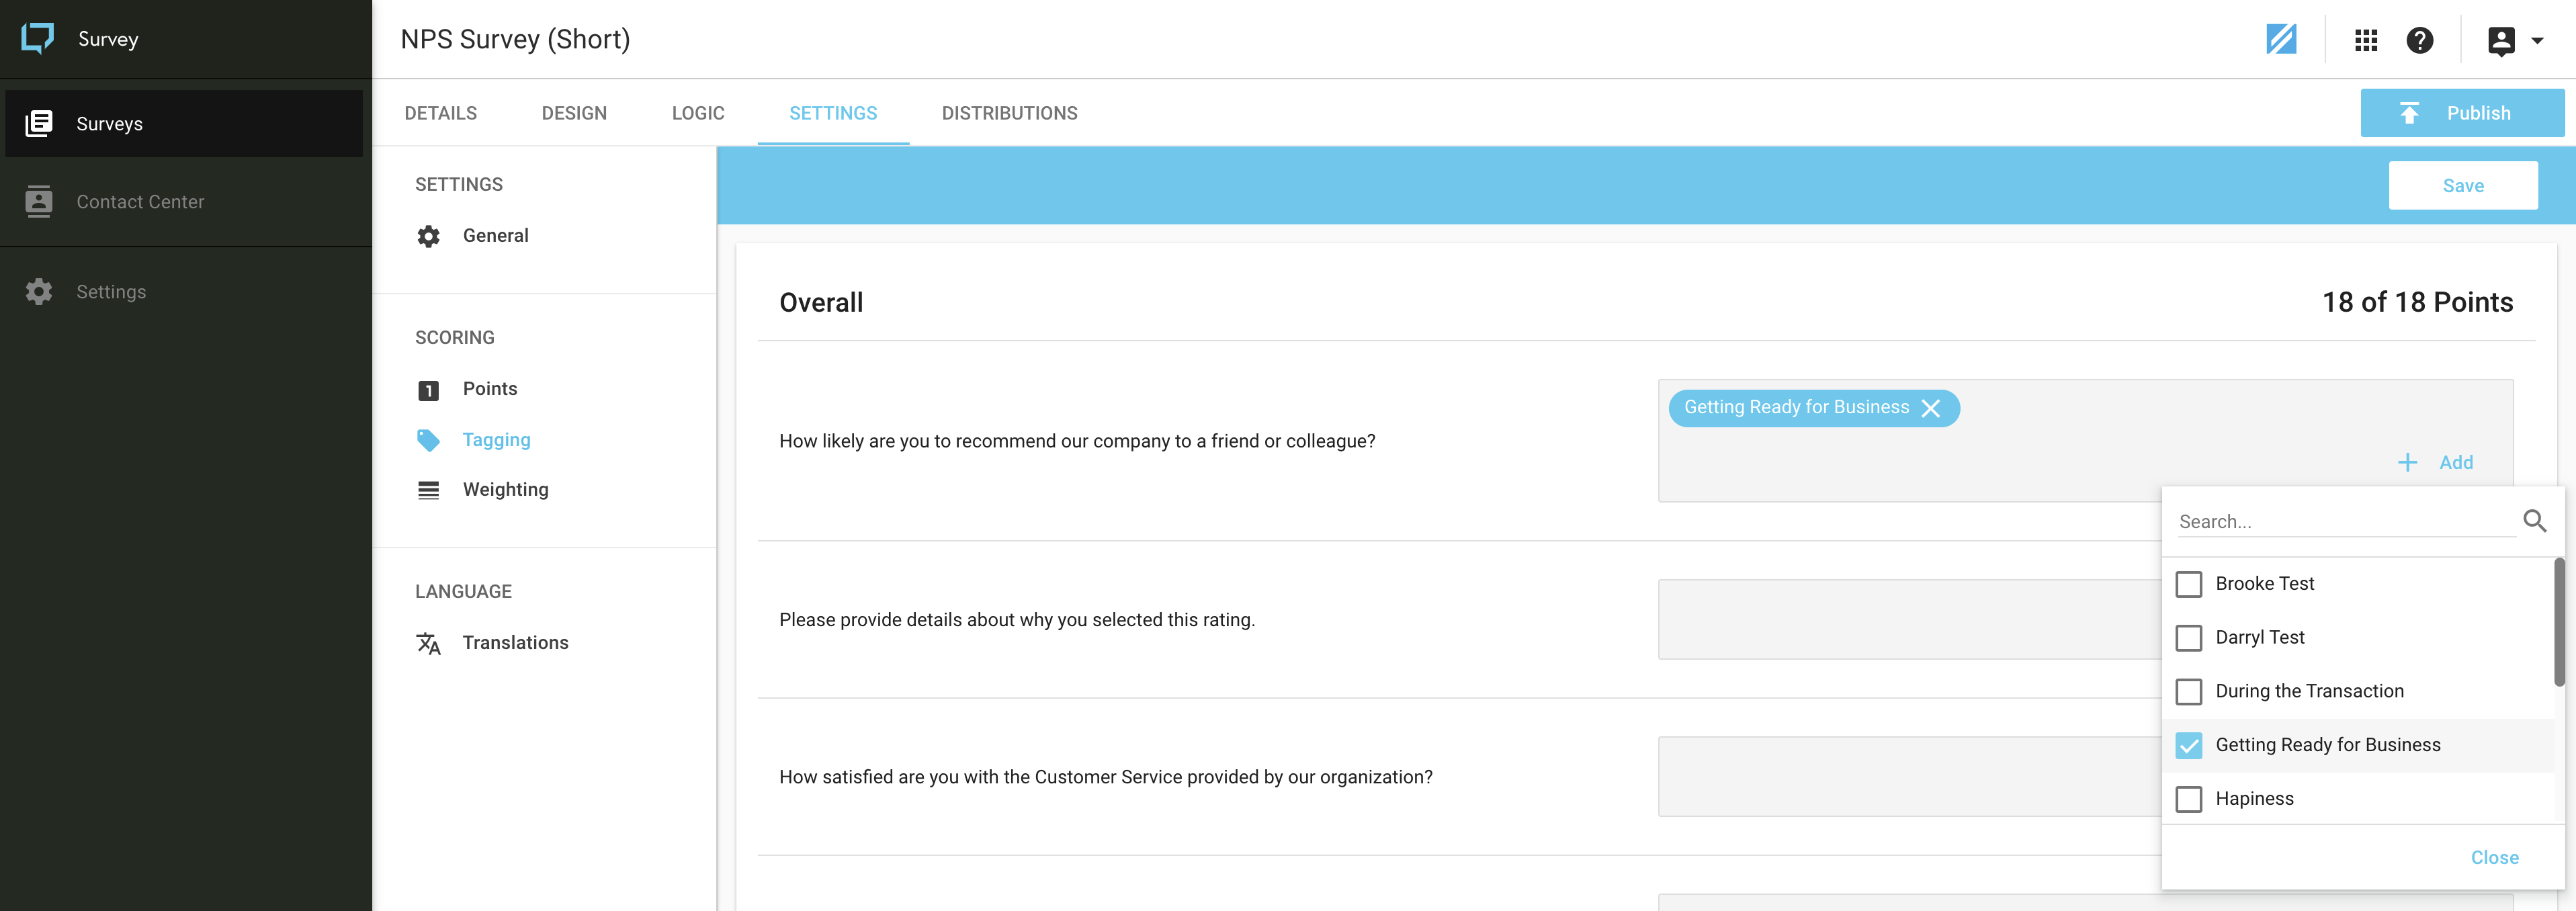The height and width of the screenshot is (911, 2576).
Task: Select the Tagging tag icon
Action: pyautogui.click(x=429, y=440)
